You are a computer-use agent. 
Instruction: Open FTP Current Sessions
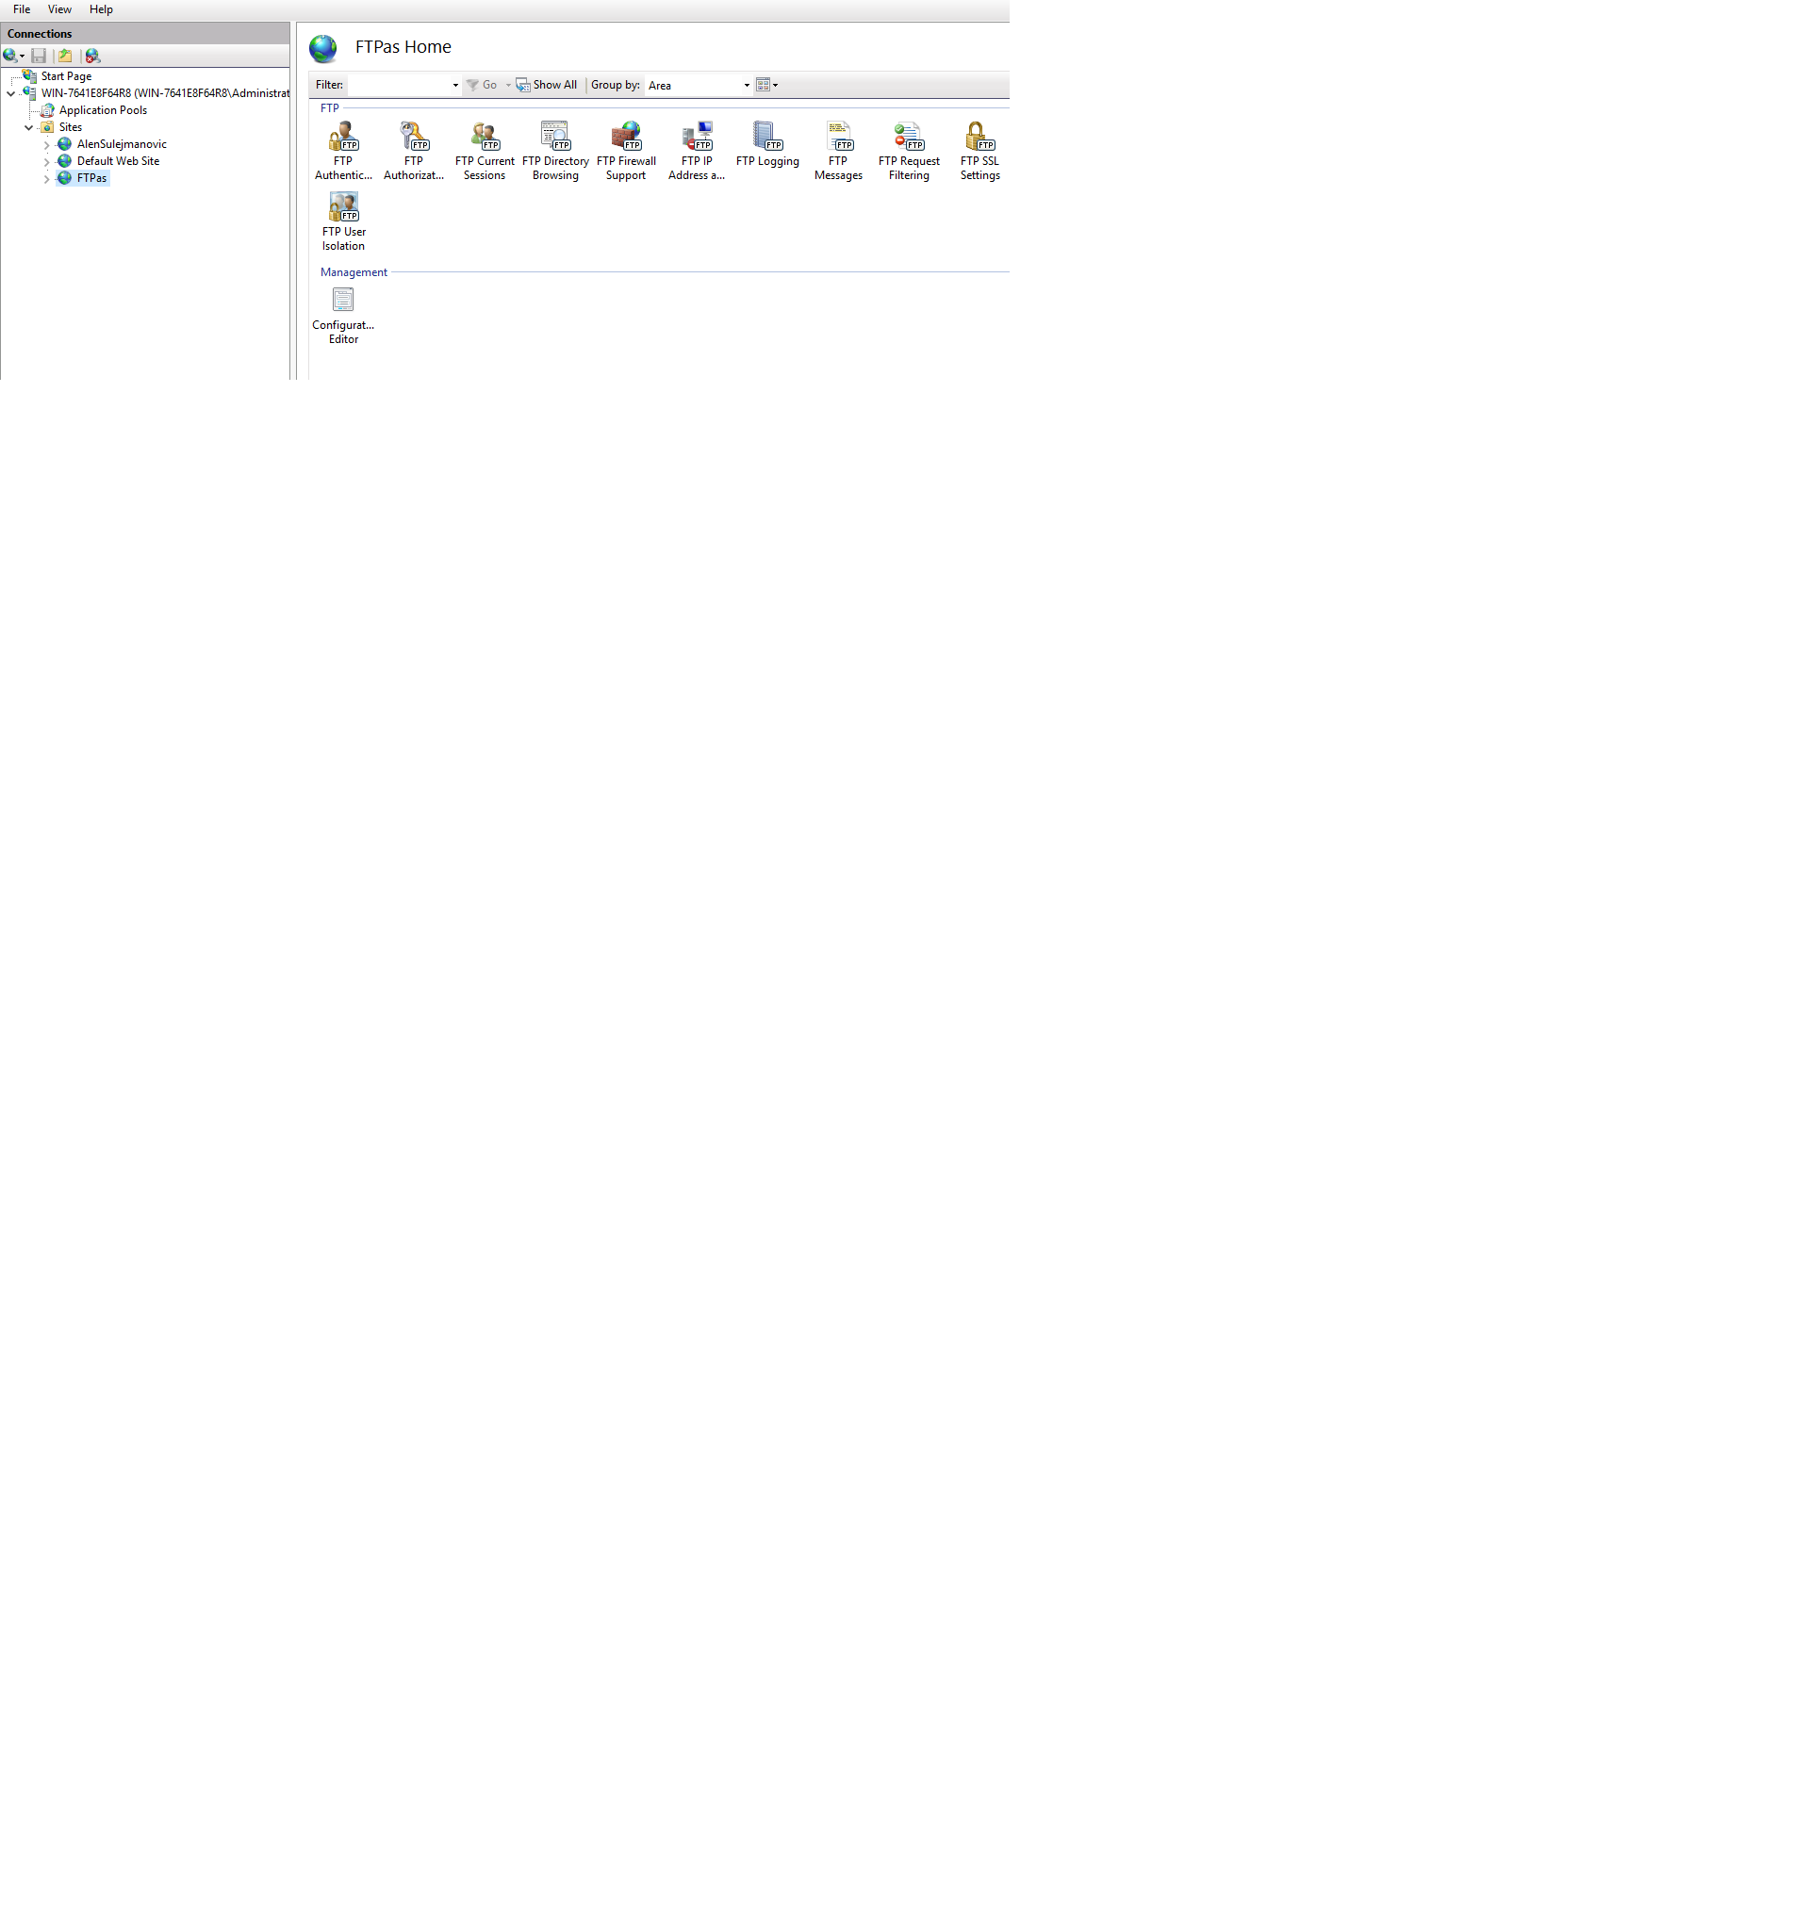click(485, 151)
